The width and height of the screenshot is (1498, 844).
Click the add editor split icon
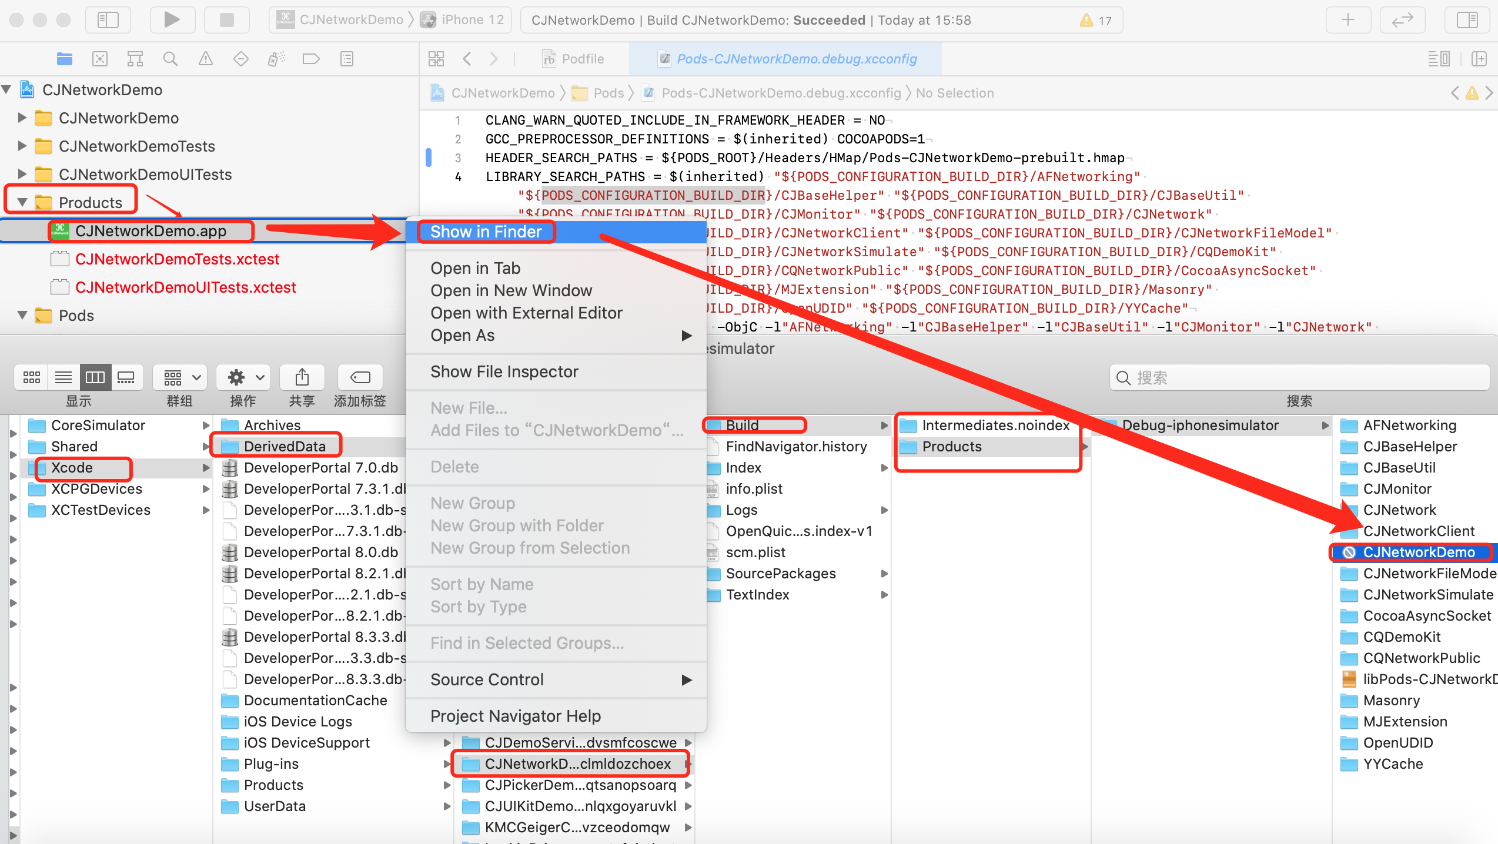[1479, 59]
